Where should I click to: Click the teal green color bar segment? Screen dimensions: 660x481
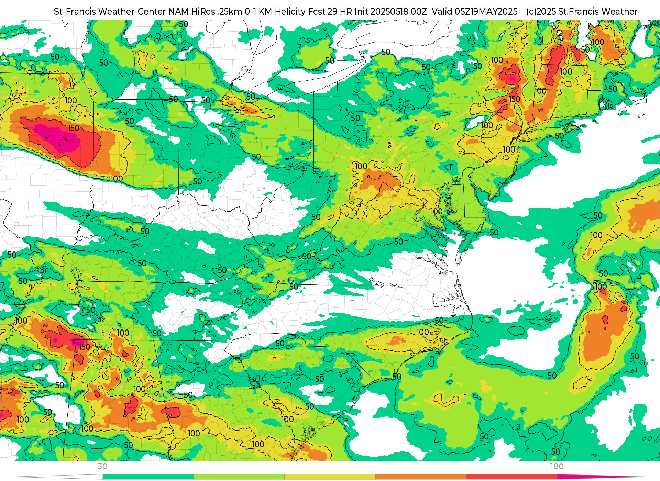click(148, 477)
